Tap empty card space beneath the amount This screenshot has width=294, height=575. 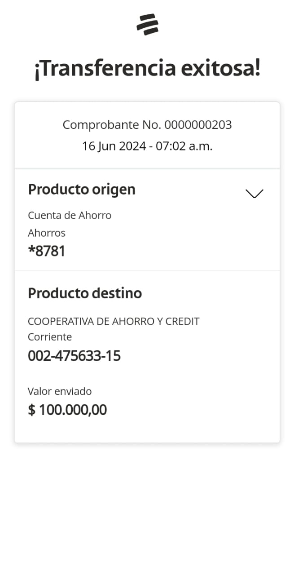(x=147, y=430)
